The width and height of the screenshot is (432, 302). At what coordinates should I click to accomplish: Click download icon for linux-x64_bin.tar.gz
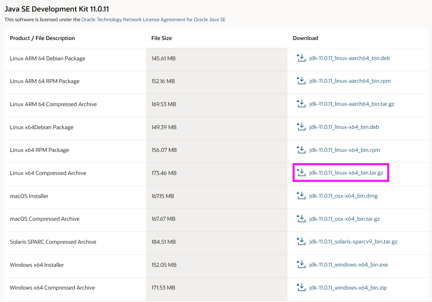pos(301,172)
